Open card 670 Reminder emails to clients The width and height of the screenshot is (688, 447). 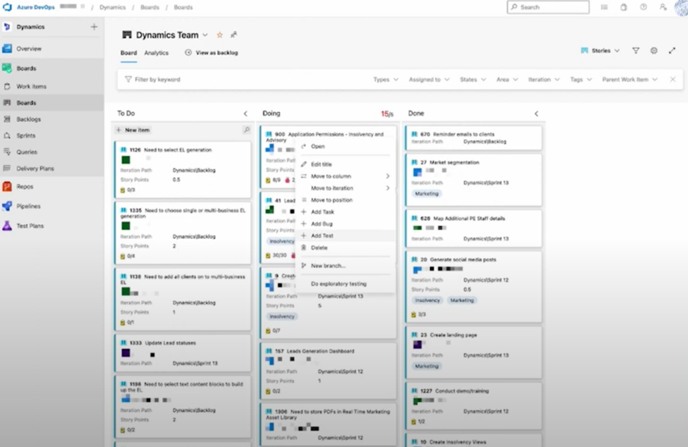tap(463, 134)
